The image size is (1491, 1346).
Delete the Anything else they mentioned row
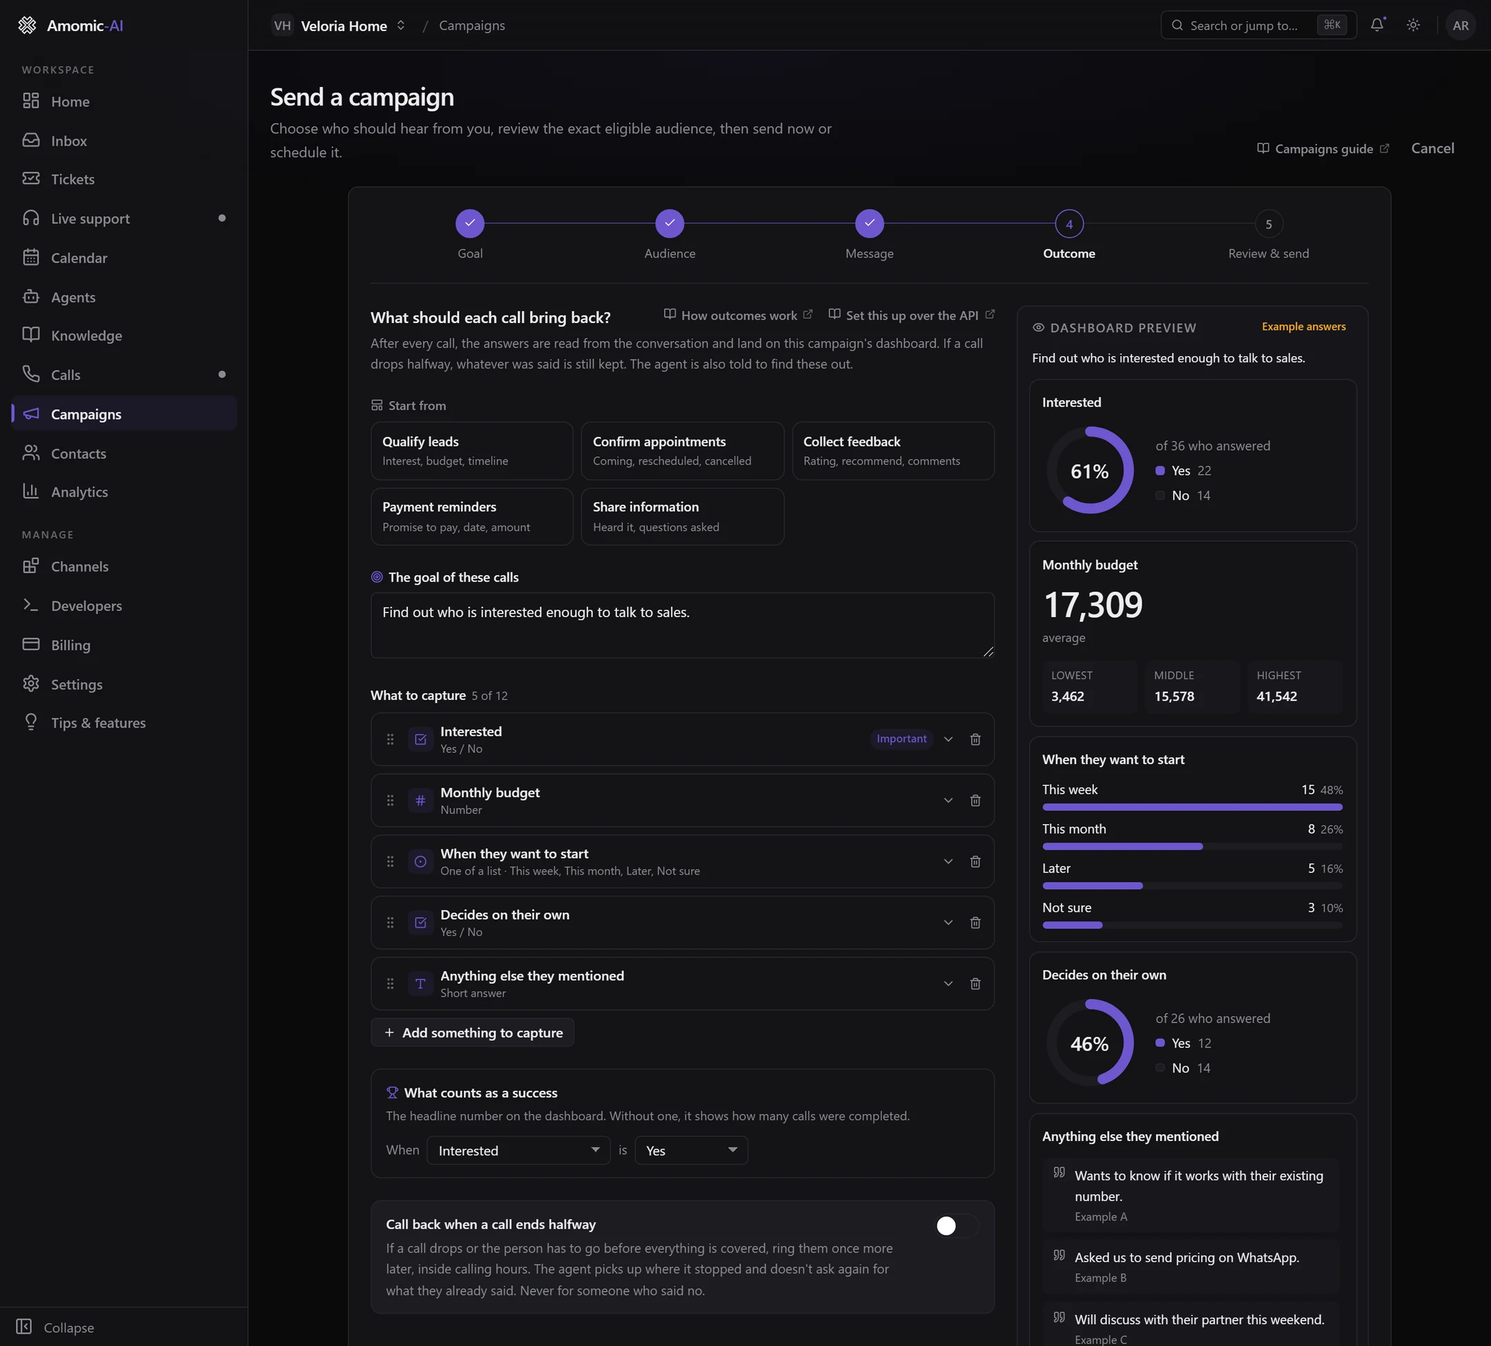[975, 984]
